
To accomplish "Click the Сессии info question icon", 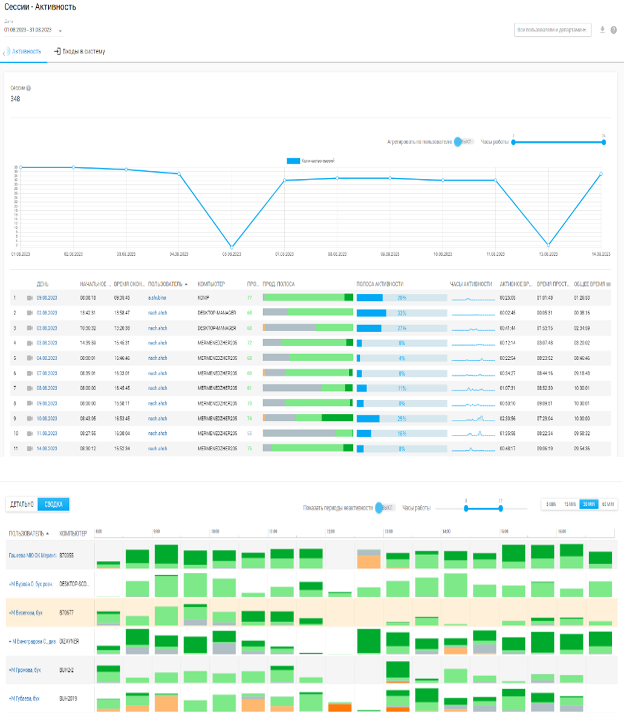I will 28,88.
